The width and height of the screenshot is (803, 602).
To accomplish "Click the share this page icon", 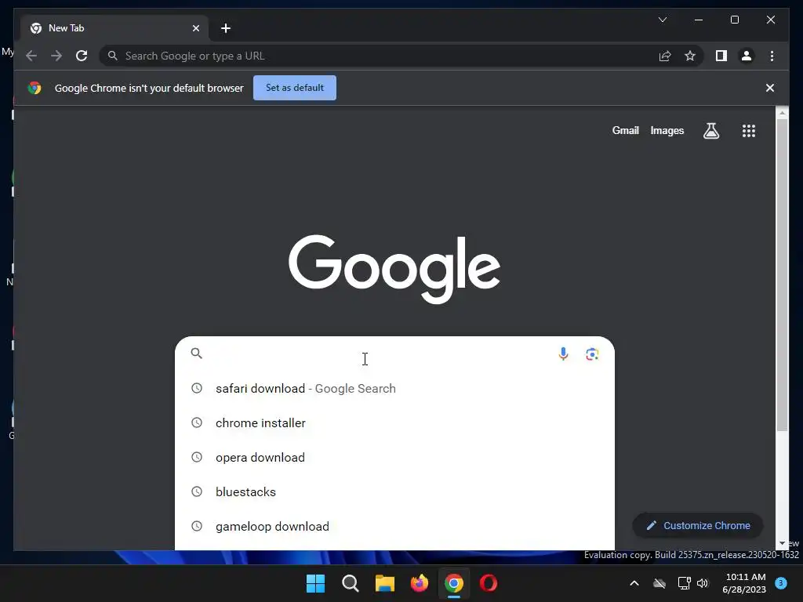I will pos(665,56).
